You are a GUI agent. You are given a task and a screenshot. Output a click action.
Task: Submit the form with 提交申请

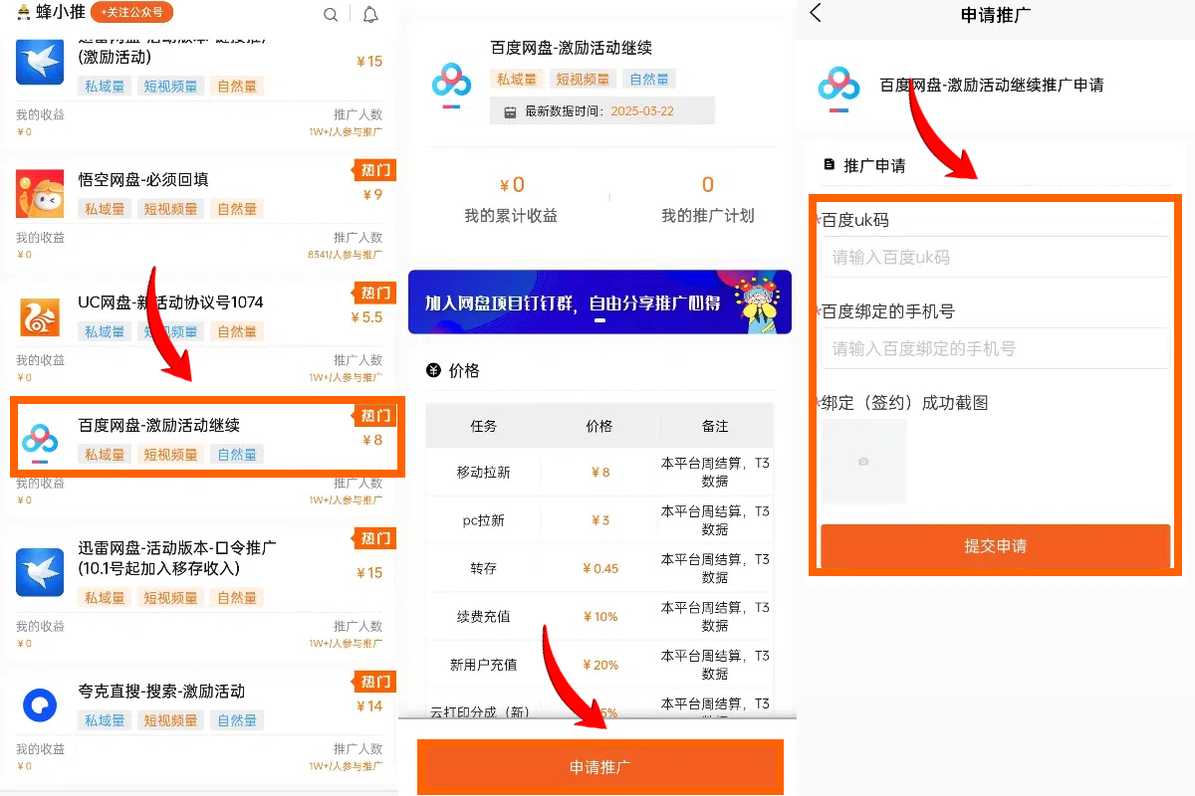[x=995, y=545]
